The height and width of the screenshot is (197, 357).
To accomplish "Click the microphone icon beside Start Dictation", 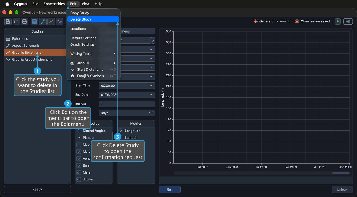I will pos(72,70).
